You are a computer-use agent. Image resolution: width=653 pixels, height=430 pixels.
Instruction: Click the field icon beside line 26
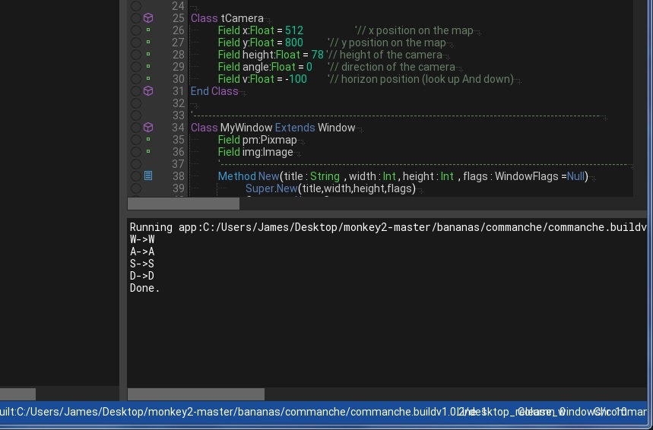[148, 30]
